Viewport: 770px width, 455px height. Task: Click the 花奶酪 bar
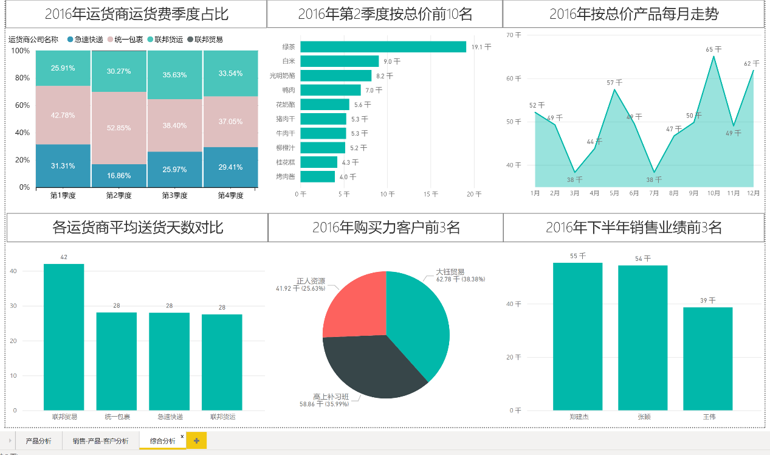(x=325, y=104)
